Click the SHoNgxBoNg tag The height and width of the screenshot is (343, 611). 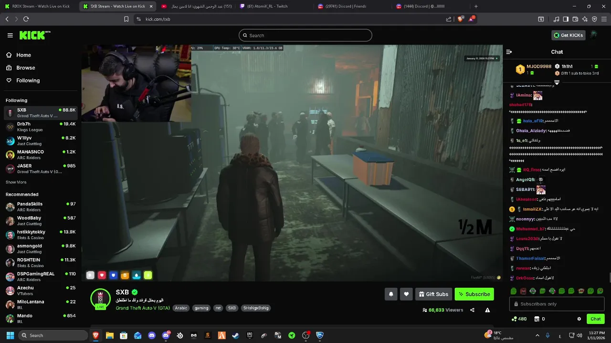pos(256,308)
